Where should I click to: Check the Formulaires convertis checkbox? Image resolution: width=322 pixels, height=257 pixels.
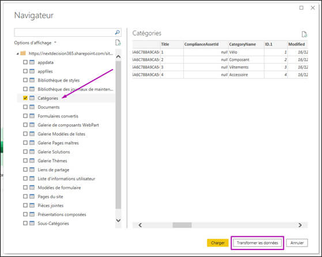(25, 116)
